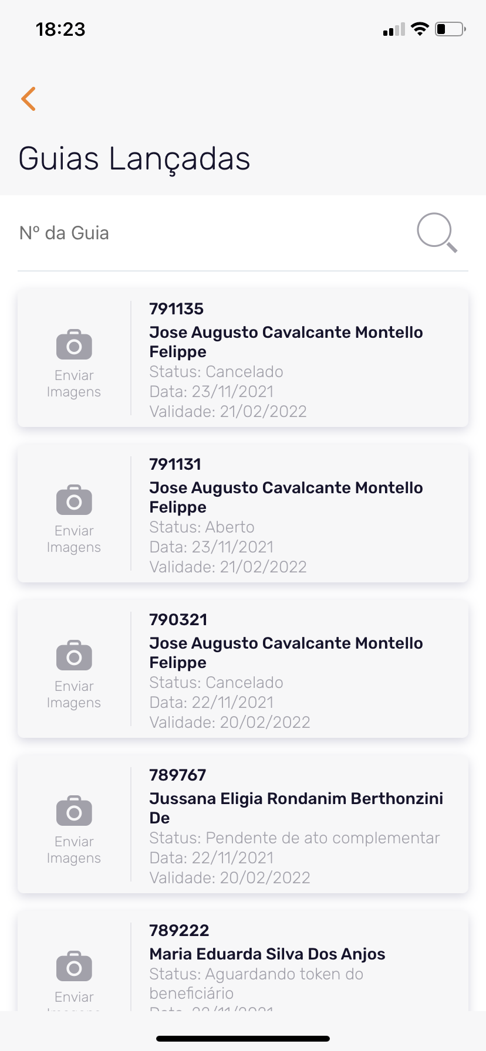Image resolution: width=486 pixels, height=1051 pixels.
Task: Focus the Nº da Guia search field
Action: [x=205, y=233]
